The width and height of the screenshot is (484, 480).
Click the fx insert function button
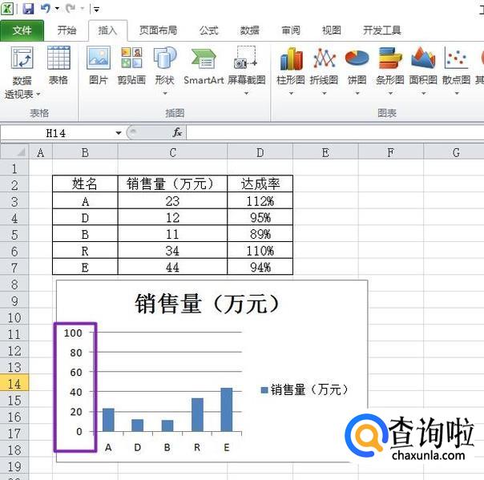pos(177,133)
